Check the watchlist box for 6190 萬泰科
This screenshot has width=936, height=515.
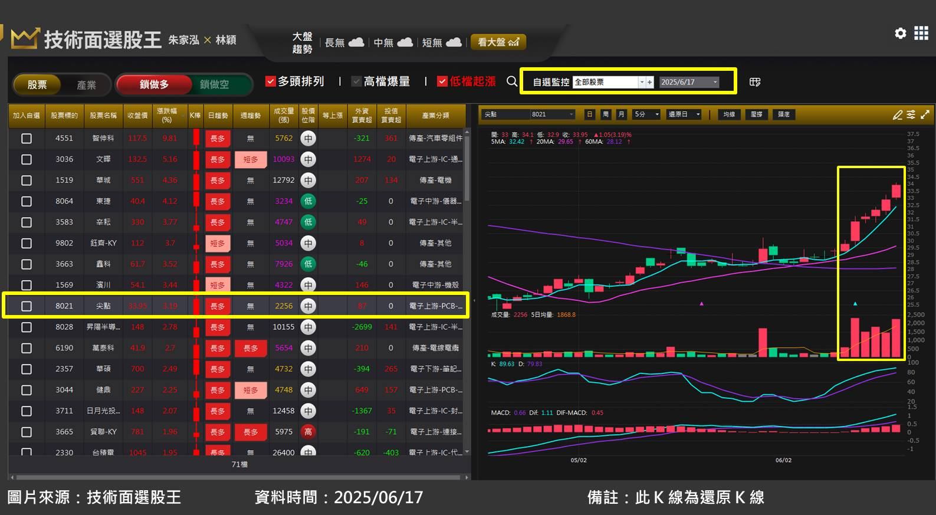click(x=27, y=348)
